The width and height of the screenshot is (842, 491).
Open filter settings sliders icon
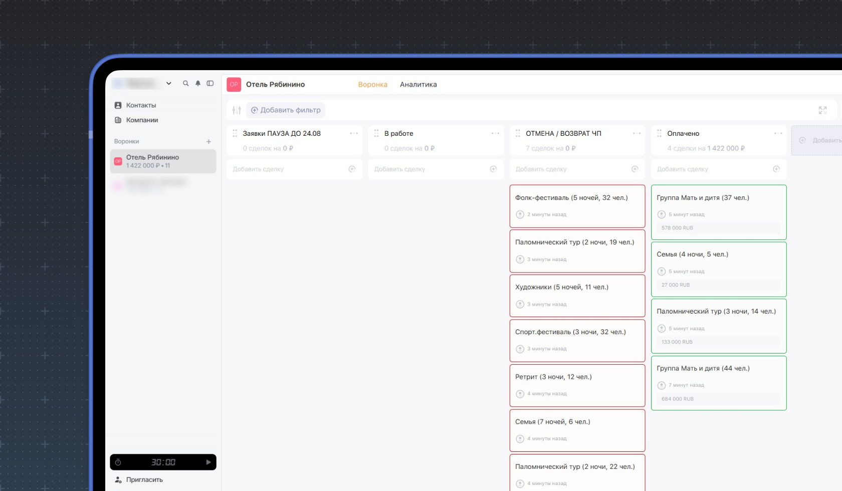(237, 110)
